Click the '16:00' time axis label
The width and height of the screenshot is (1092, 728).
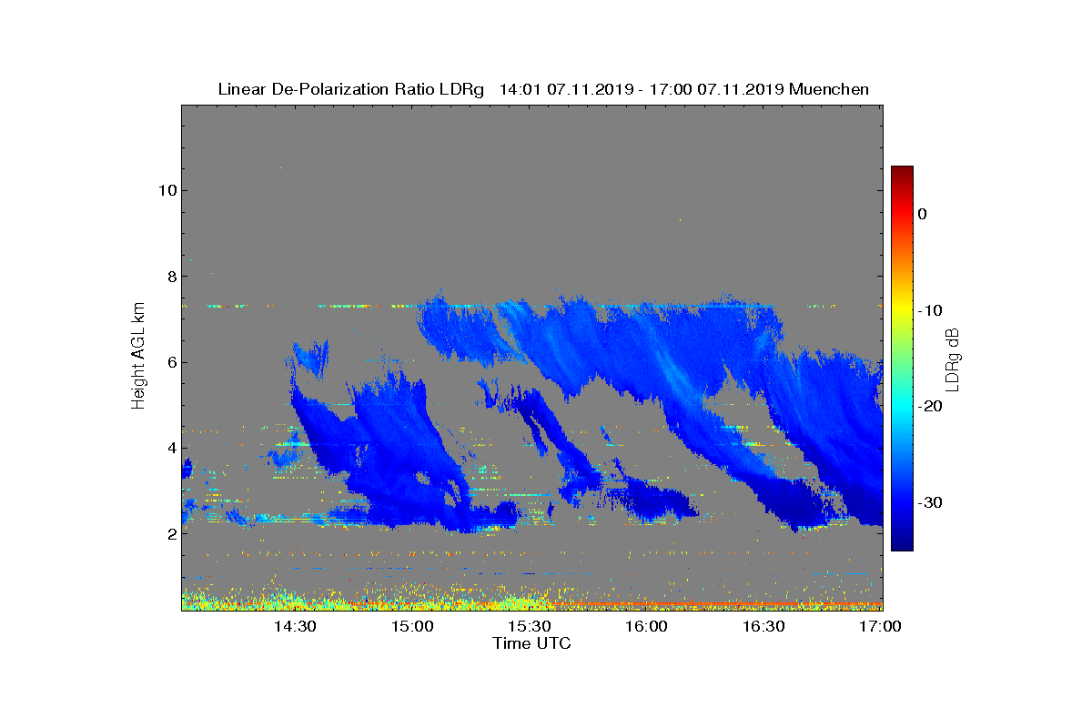(646, 626)
